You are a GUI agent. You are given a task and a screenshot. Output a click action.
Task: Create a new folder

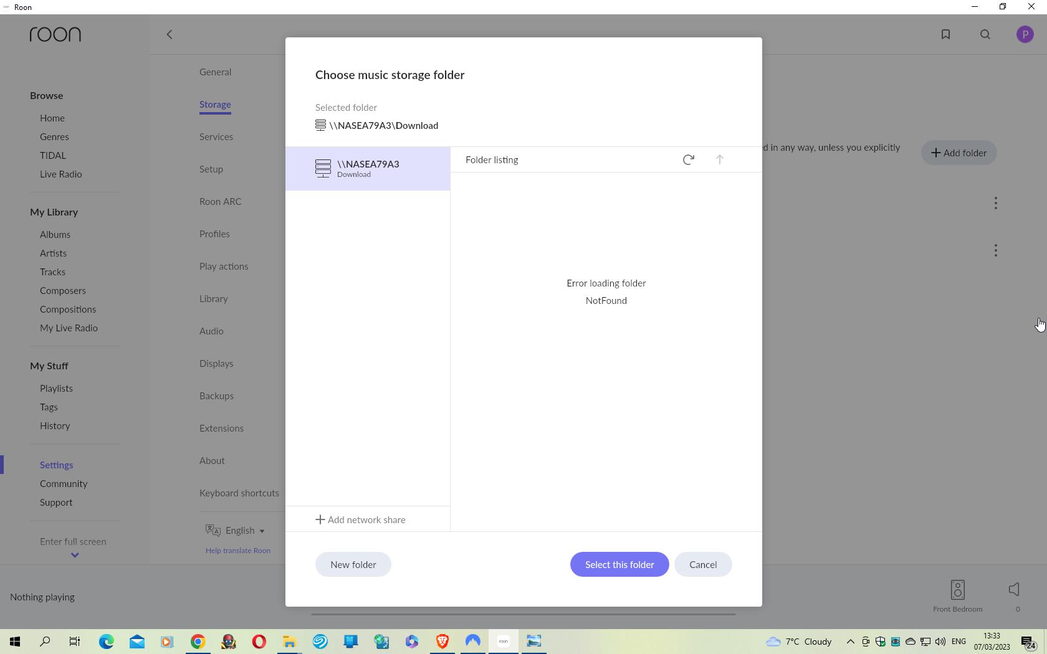coord(353,564)
